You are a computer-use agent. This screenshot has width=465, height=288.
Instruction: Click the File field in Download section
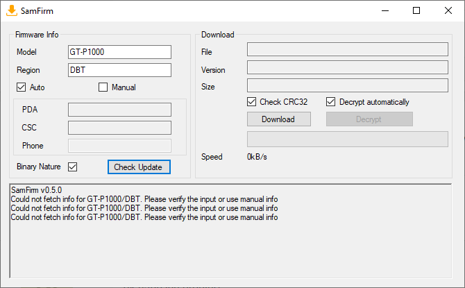pos(348,49)
